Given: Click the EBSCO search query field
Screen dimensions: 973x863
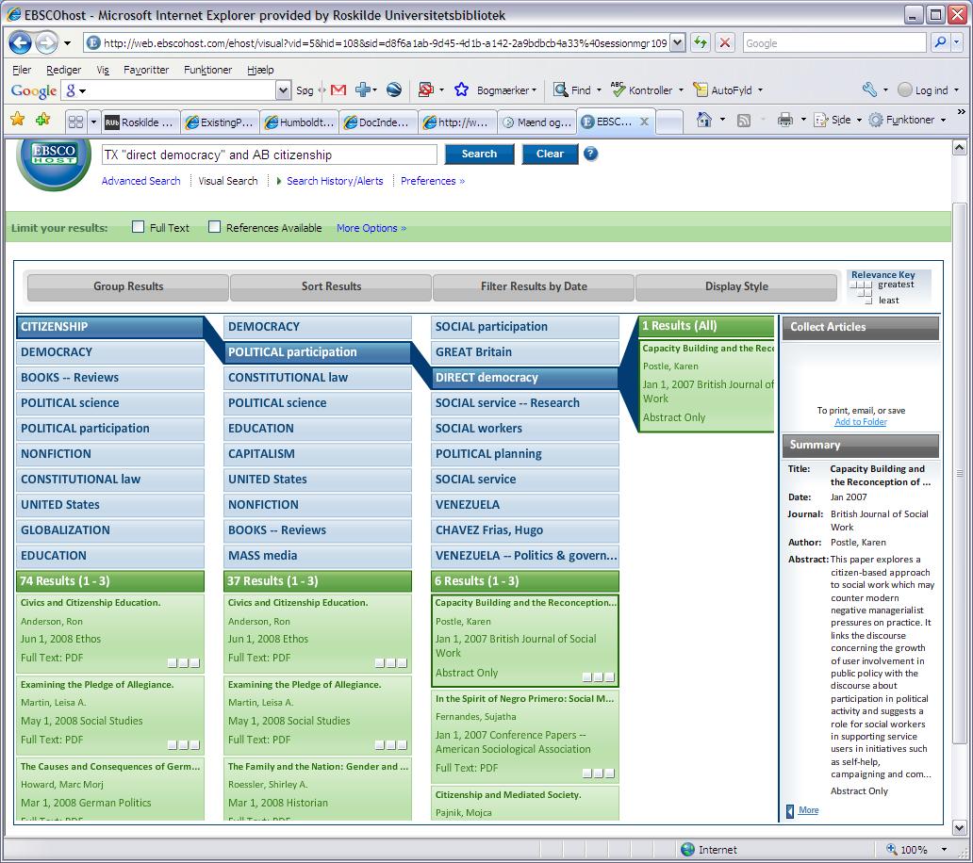Looking at the screenshot, I should 269,155.
